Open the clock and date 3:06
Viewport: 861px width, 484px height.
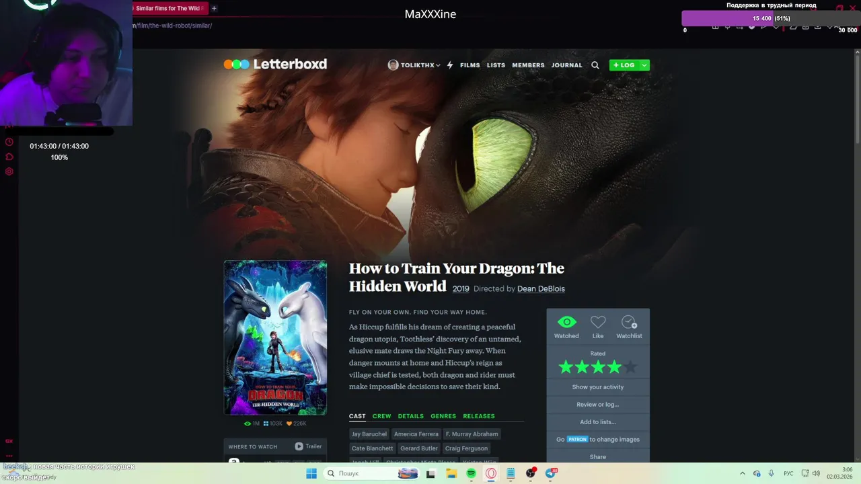[840, 473]
